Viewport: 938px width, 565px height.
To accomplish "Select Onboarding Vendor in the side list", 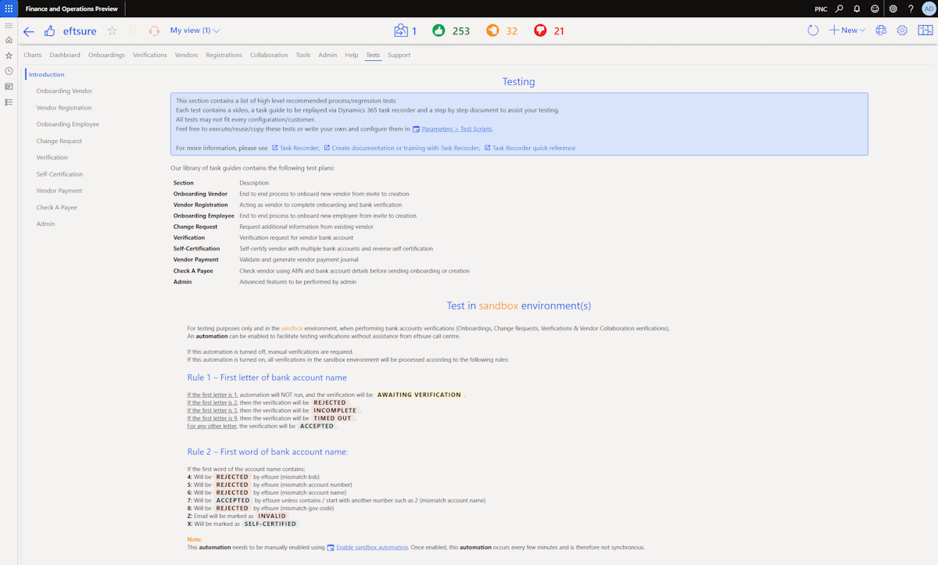I will tap(64, 91).
